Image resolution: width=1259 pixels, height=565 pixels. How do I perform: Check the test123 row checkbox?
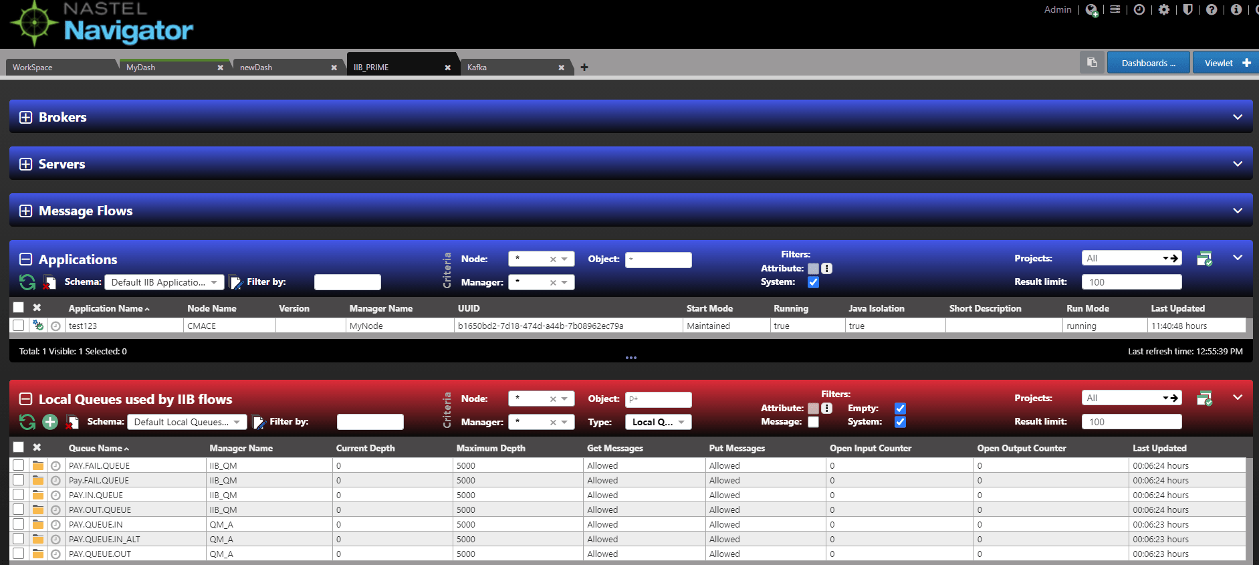click(19, 326)
